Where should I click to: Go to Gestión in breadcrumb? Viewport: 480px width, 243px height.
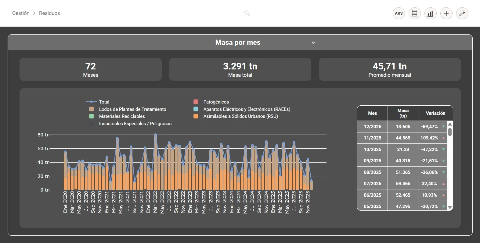21,13
